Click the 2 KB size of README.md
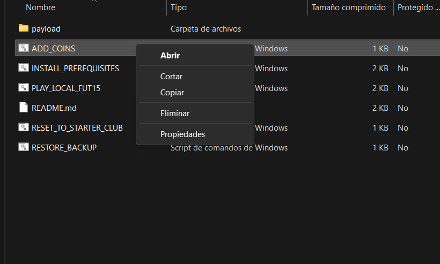440x264 pixels. [x=380, y=108]
